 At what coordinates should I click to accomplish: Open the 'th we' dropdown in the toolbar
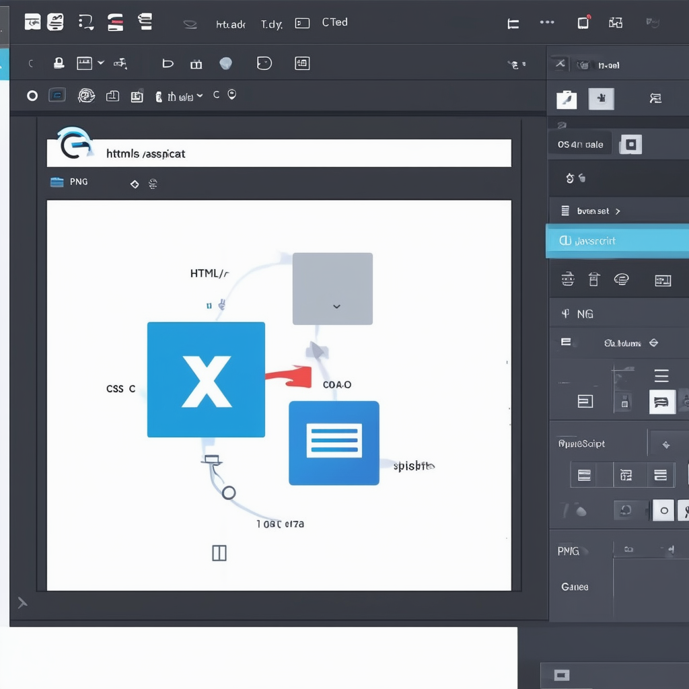(180, 97)
